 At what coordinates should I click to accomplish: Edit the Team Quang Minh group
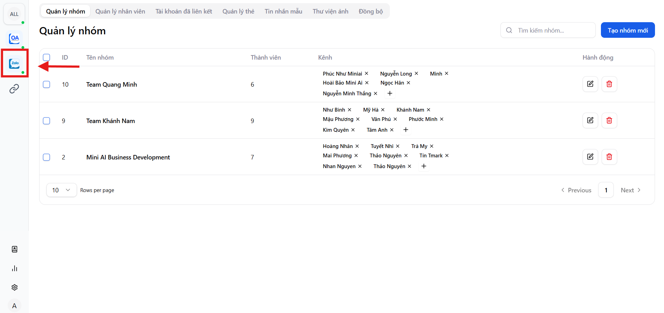click(590, 84)
